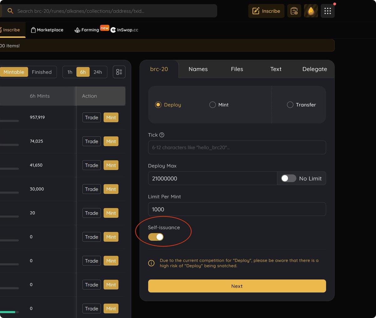This screenshot has width=376, height=318.
Task: Click the InSwap.cc logo icon
Action: 113,30
